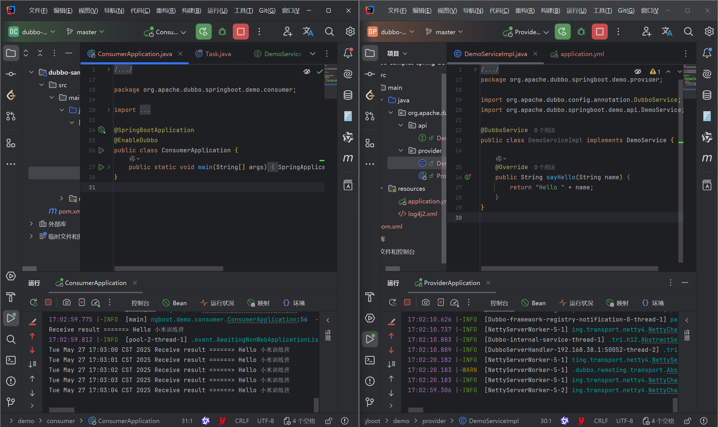Image resolution: width=718 pixels, height=427 pixels.
Task: Open Maven tool window in right window
Action: pos(707,158)
